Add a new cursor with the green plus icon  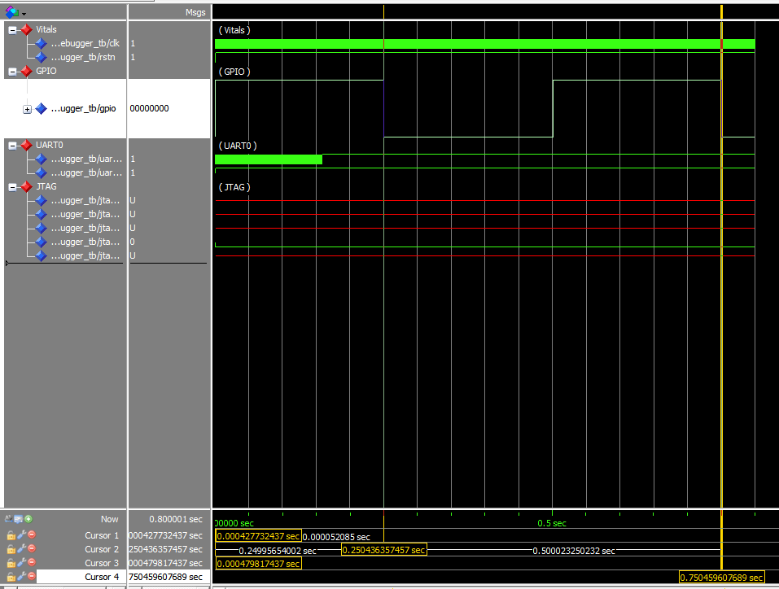point(28,519)
